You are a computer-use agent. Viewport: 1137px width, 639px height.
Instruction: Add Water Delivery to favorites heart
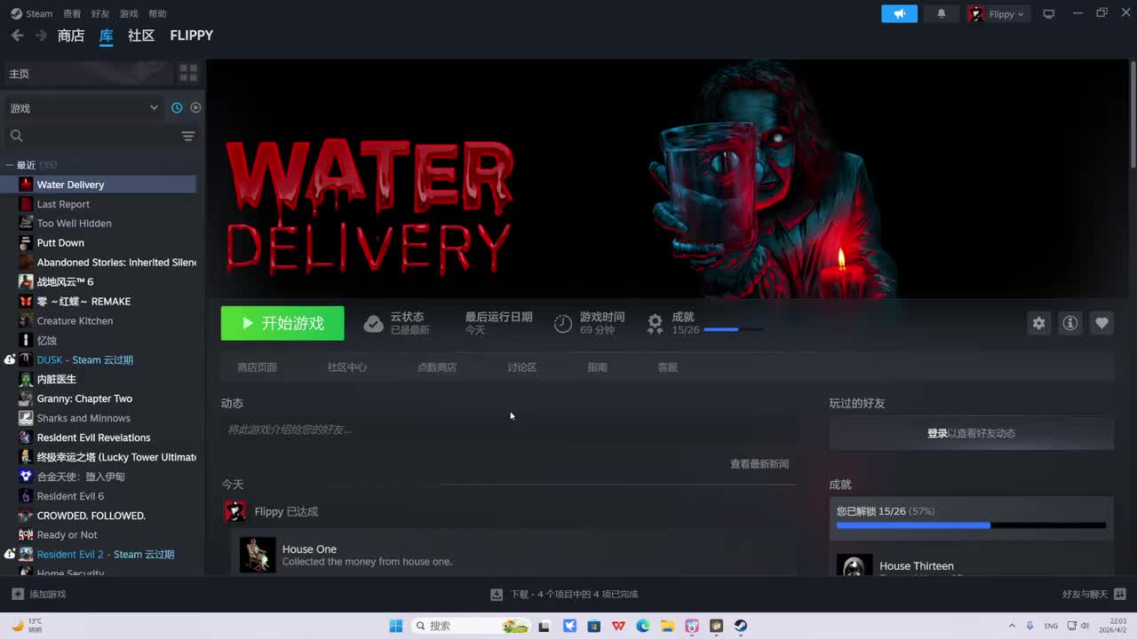[1101, 323]
